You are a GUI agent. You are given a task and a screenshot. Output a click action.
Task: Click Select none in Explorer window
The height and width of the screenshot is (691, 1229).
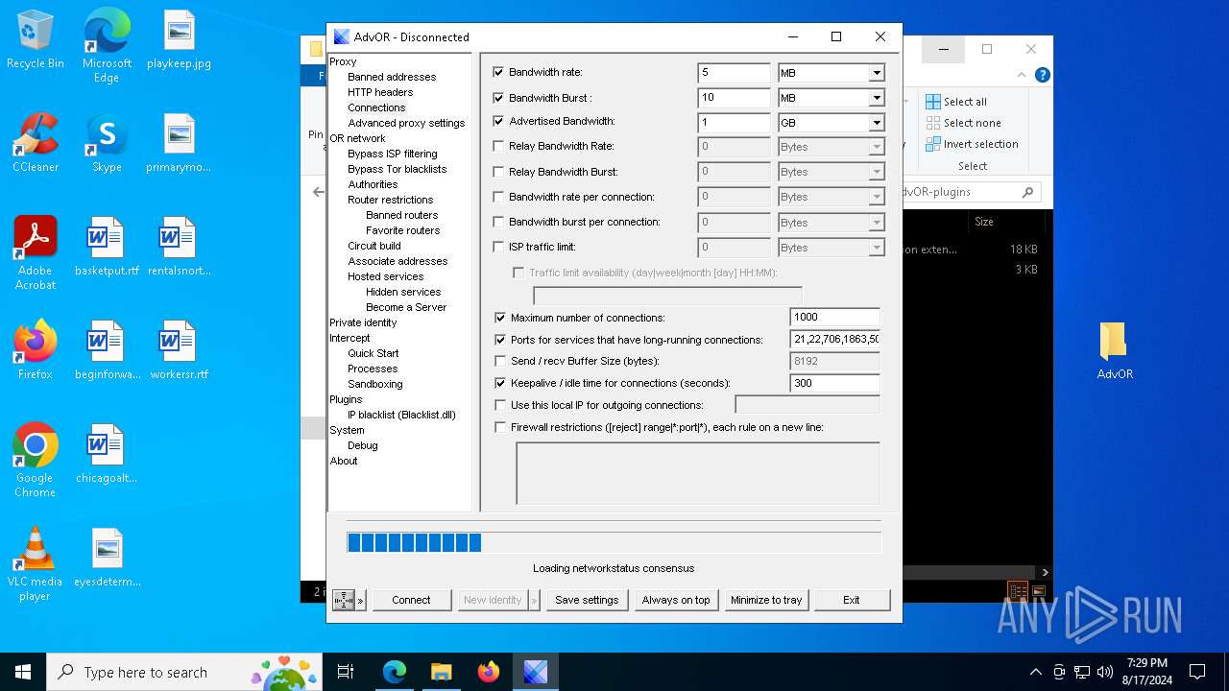[963, 123]
